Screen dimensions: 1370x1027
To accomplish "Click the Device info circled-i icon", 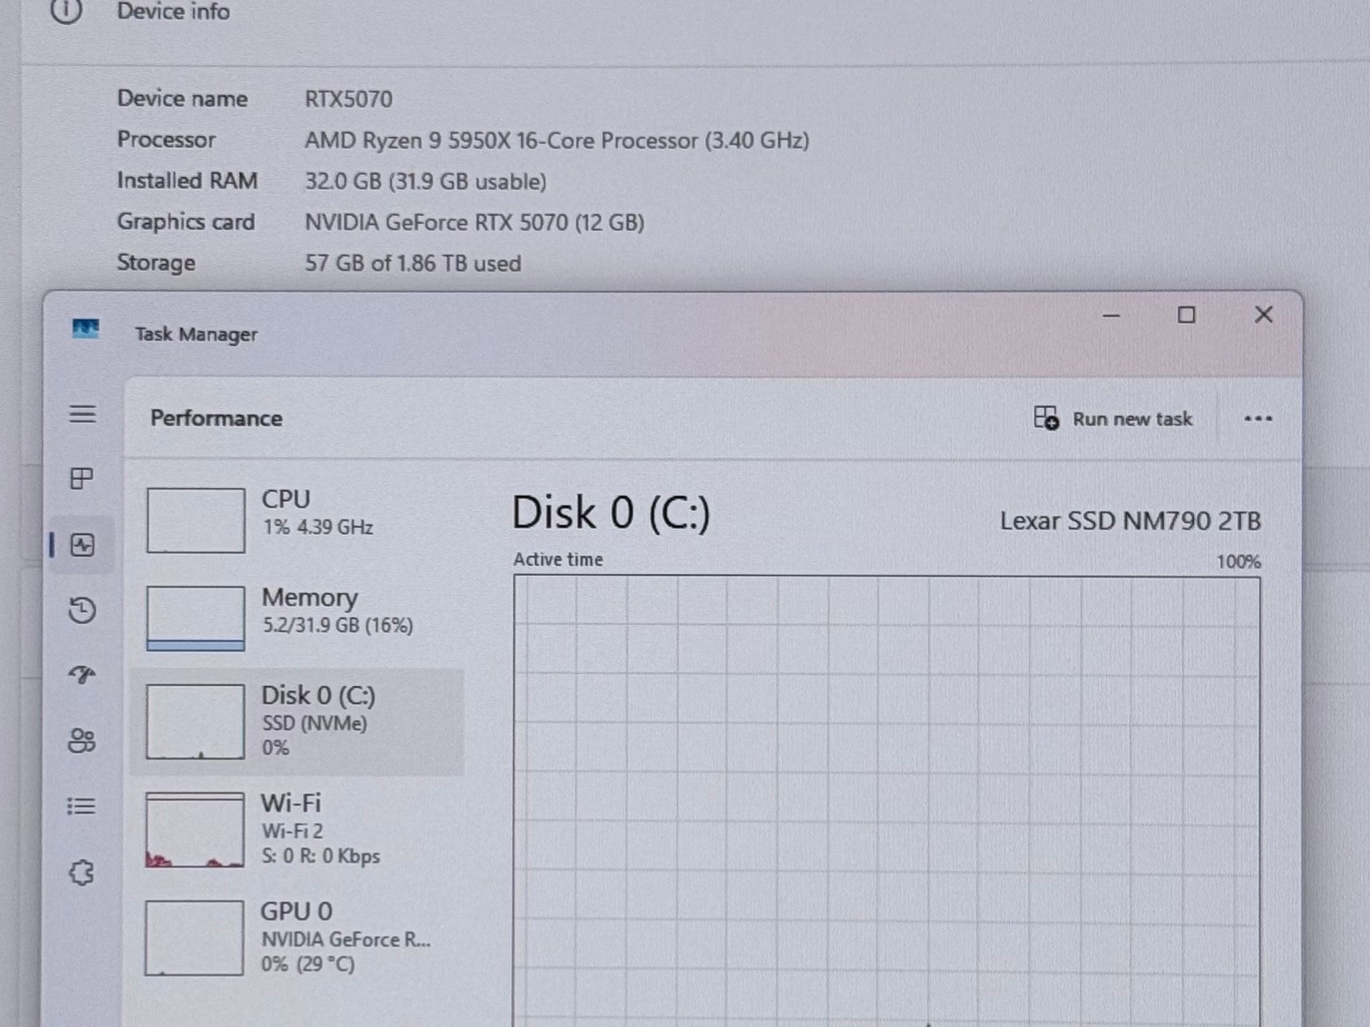I will pyautogui.click(x=66, y=10).
